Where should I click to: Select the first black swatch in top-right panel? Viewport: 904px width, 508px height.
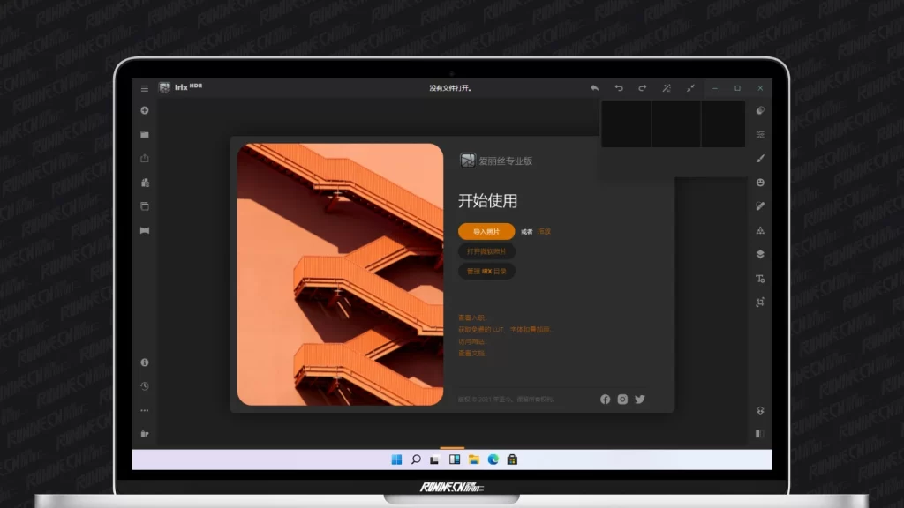[627, 123]
